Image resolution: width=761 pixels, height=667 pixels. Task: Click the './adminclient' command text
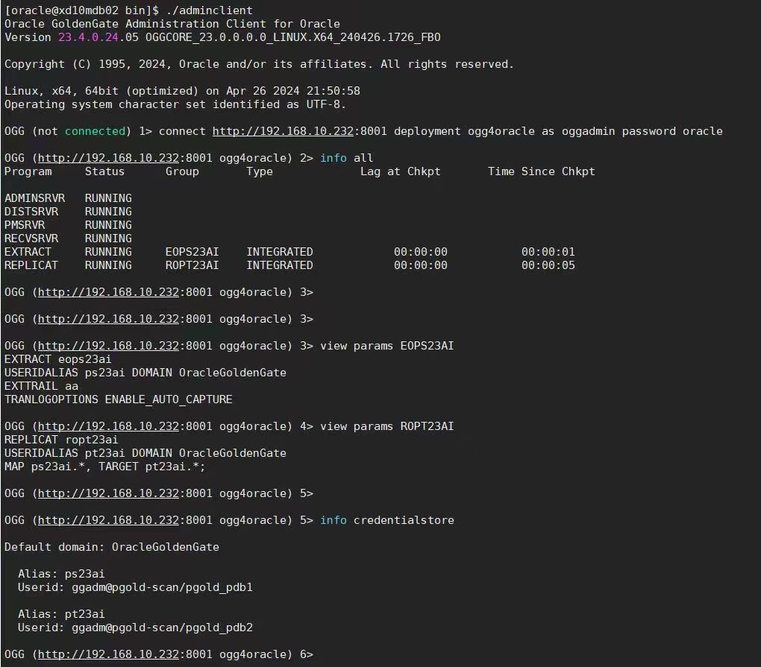coord(209,10)
